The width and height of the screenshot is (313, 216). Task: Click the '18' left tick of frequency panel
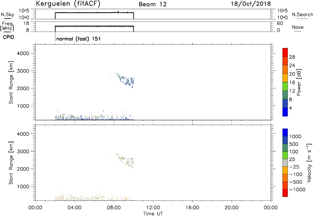pos(26,23)
